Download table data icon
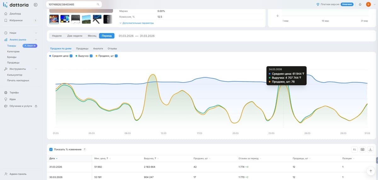The width and height of the screenshot is (378, 180). click(370, 150)
